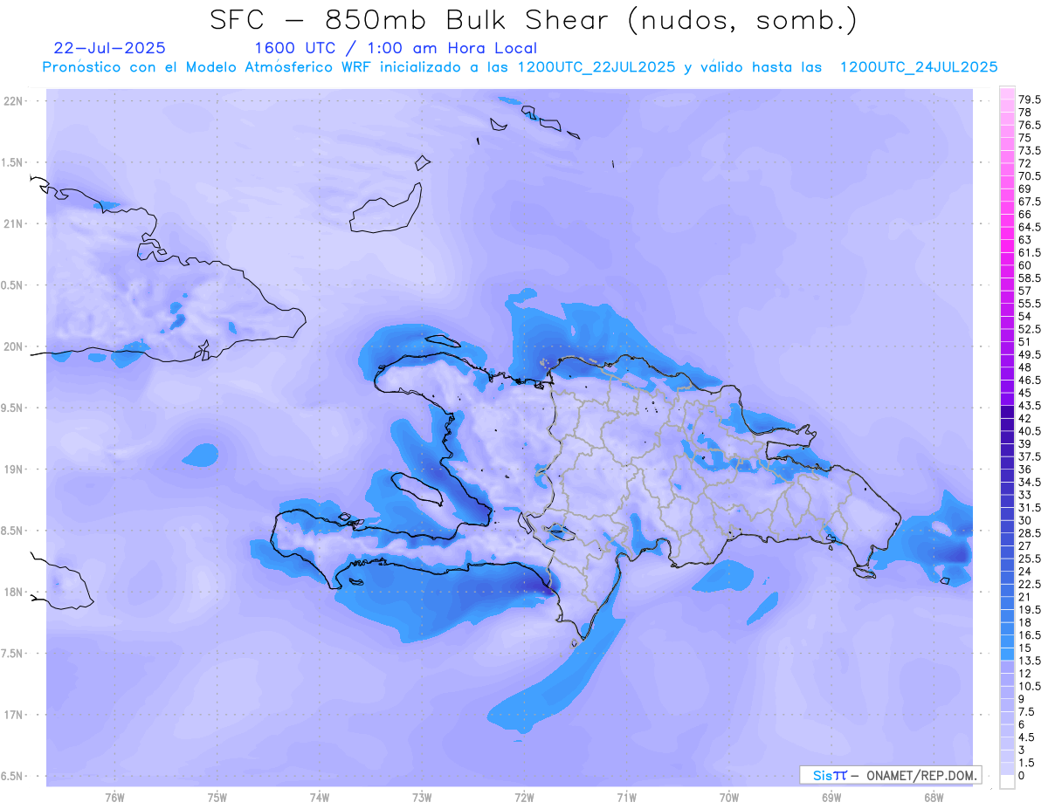Click the "79.5" value on the colorbar
The height and width of the screenshot is (809, 1048).
click(x=1031, y=100)
